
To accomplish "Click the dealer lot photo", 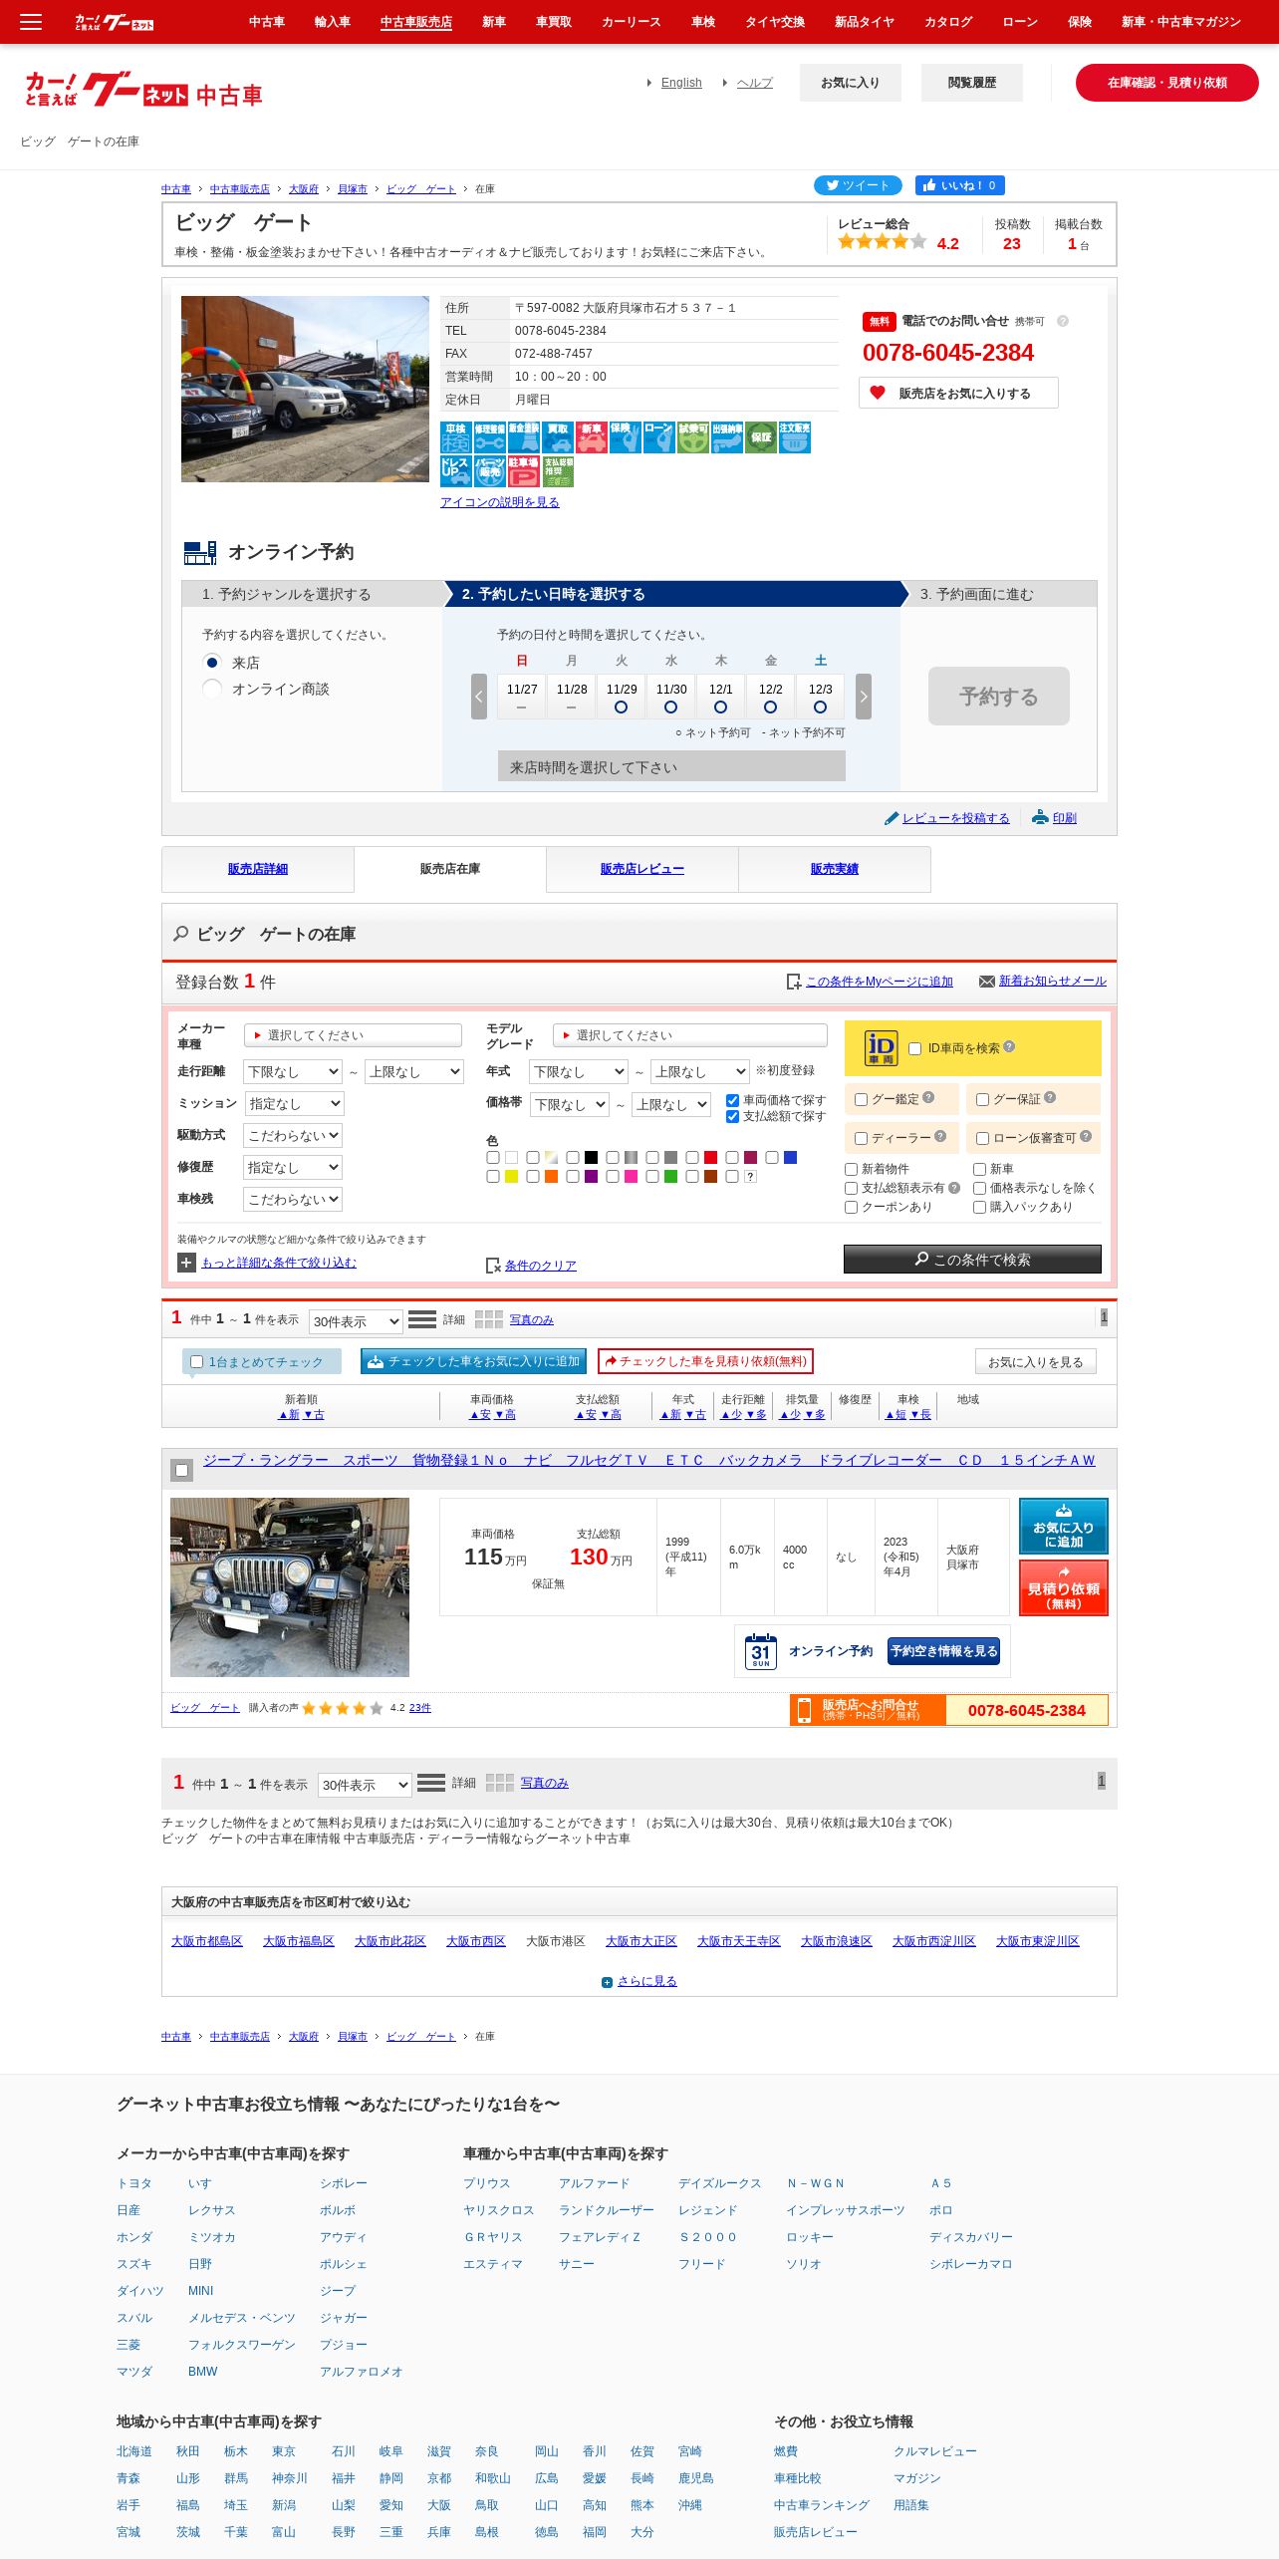I will 305,389.
